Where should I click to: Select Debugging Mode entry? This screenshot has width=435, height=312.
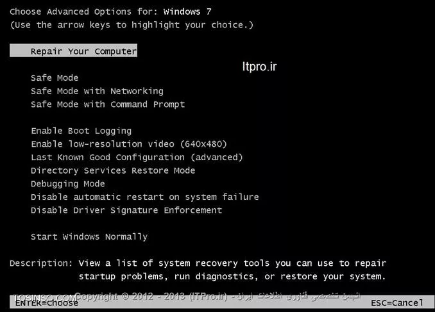point(68,184)
